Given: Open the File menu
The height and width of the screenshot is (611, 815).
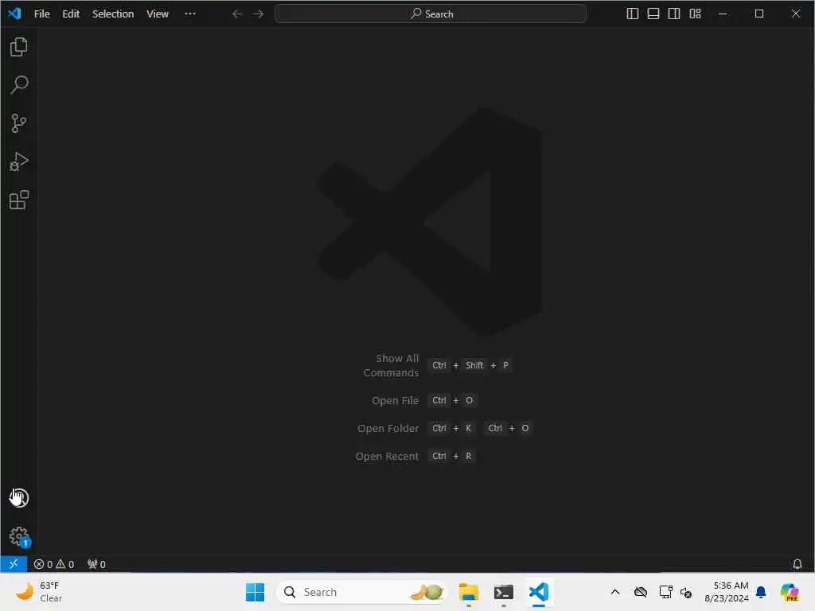Looking at the screenshot, I should pos(41,14).
